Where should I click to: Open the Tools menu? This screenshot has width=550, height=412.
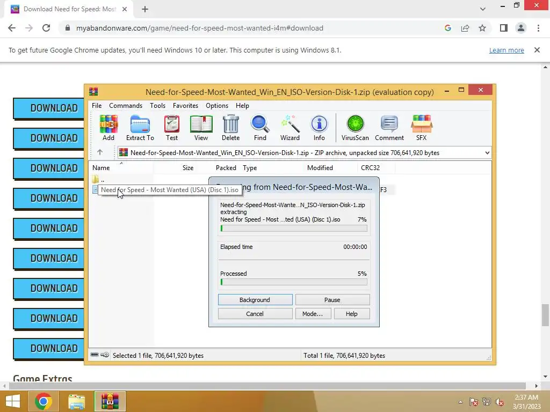[157, 106]
